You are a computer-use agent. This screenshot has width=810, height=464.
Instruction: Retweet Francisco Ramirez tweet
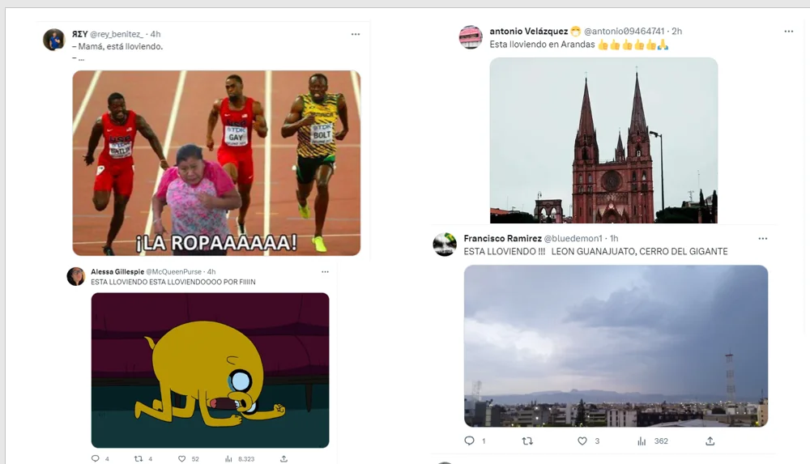(x=527, y=441)
